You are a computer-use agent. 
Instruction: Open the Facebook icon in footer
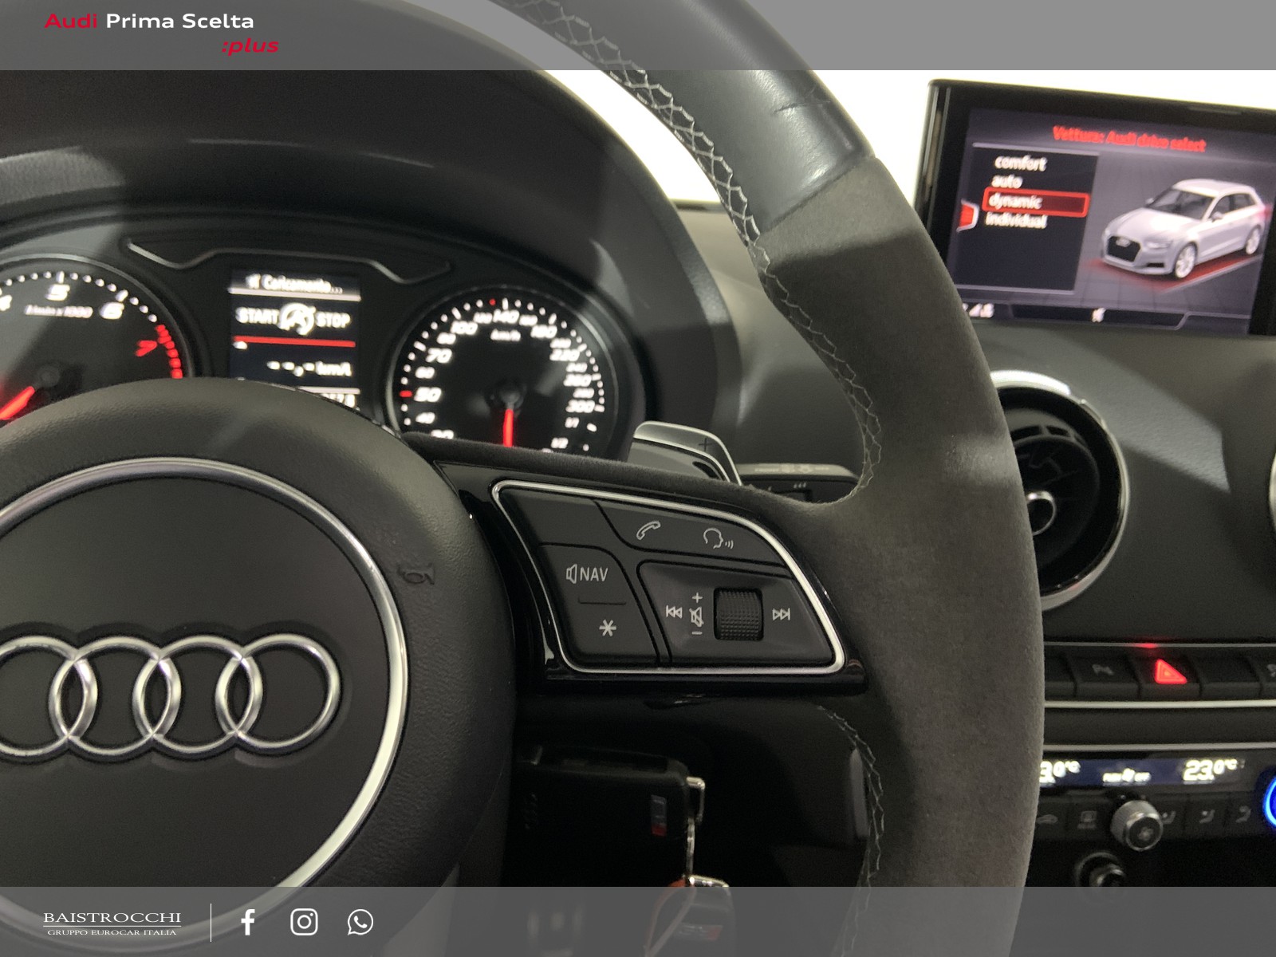click(x=248, y=922)
